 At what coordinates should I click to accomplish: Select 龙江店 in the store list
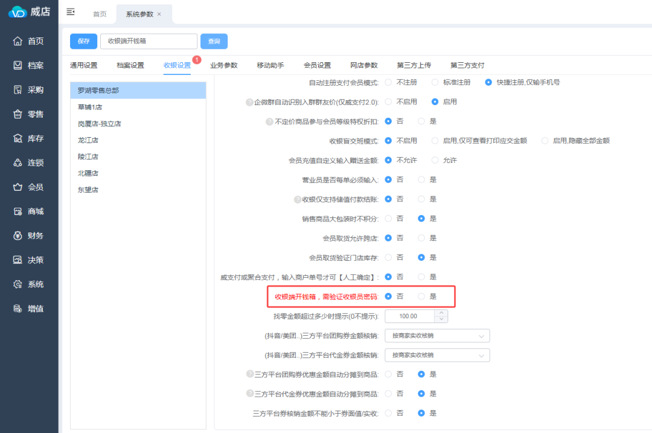click(88, 140)
